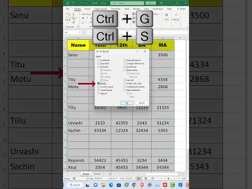Click the horizontal scrollbar left arrow
Image resolution: width=252 pixels, height=189 pixels.
(143, 174)
